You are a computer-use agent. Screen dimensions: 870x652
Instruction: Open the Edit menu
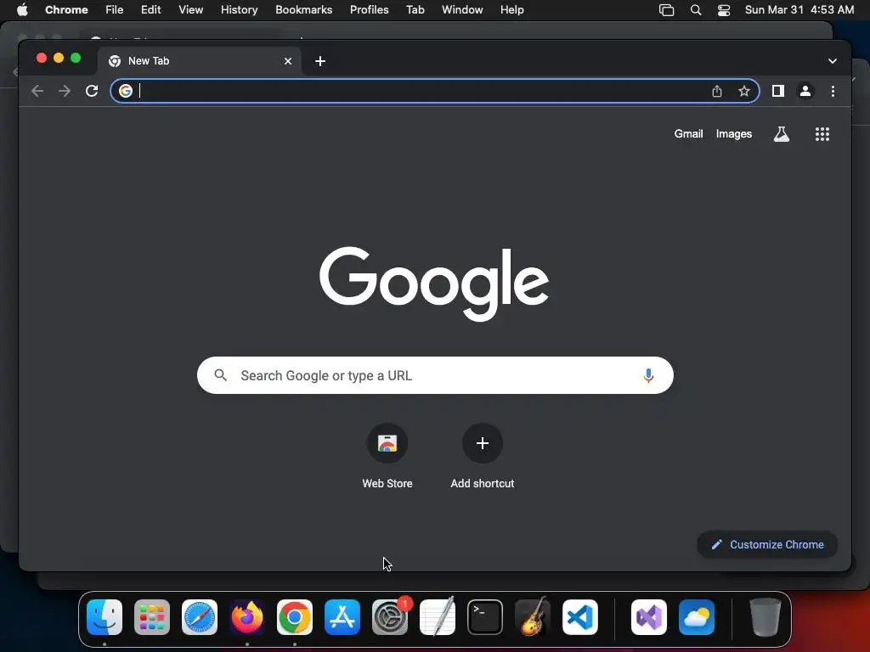[151, 9]
